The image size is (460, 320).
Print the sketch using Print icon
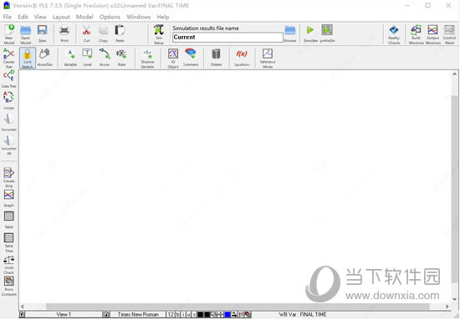coord(64,33)
